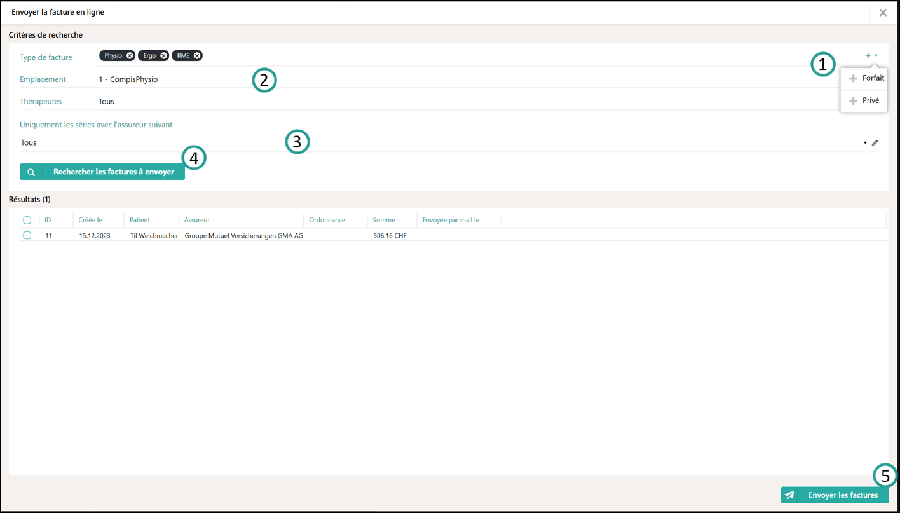
Task: Remove the Ergo invoice type tag
Action: (163, 56)
